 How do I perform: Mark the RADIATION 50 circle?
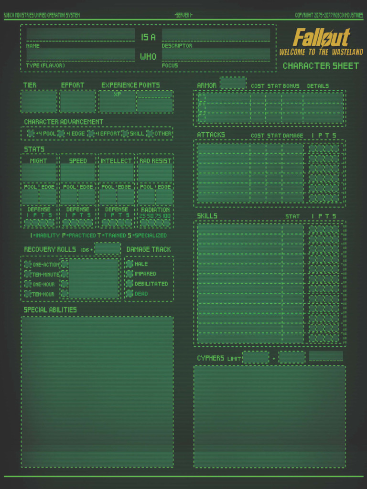(x=151, y=223)
